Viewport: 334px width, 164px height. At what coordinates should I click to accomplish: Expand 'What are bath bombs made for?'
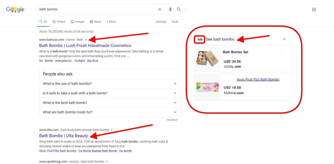tap(110, 112)
